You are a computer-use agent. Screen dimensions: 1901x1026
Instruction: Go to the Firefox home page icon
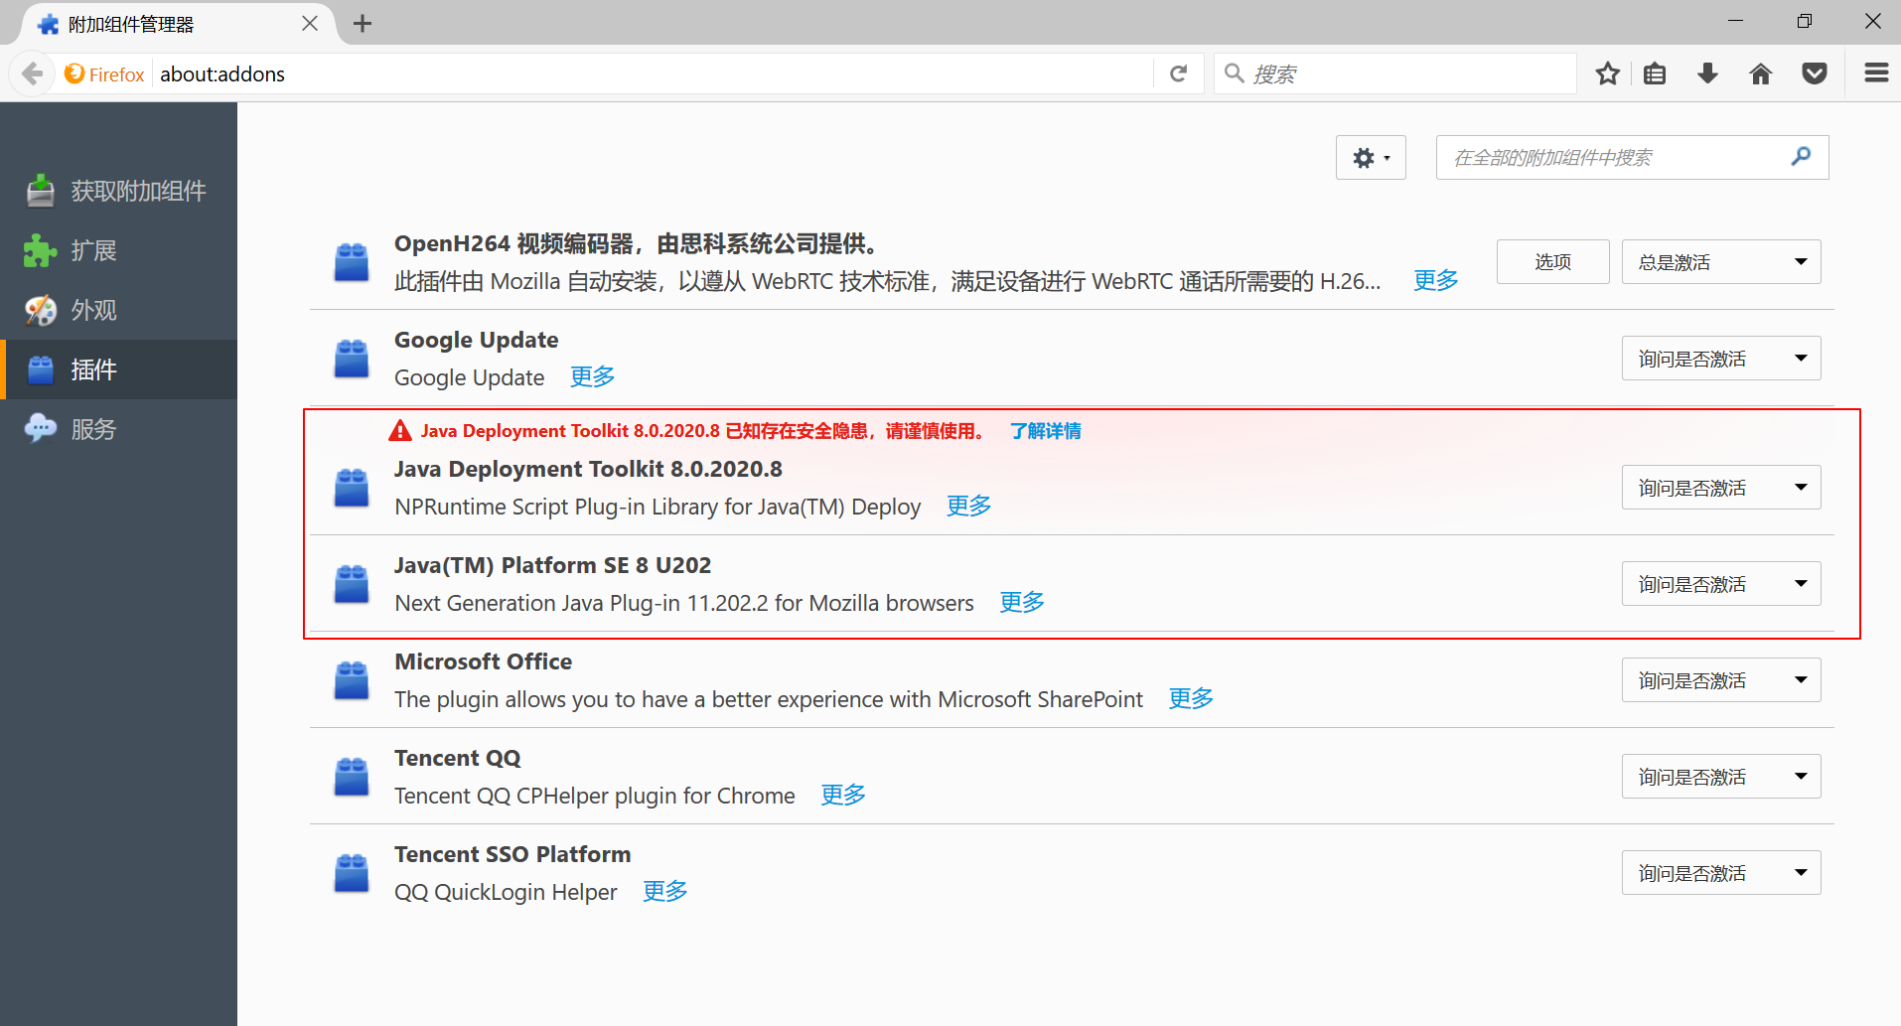pos(1760,73)
